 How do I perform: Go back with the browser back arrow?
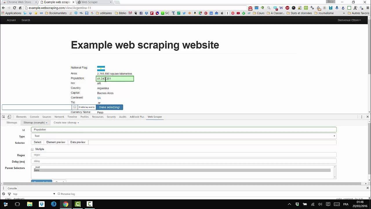[3, 8]
